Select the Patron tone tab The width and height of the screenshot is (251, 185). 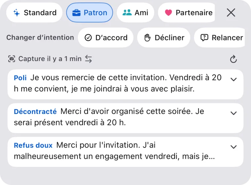tap(90, 13)
